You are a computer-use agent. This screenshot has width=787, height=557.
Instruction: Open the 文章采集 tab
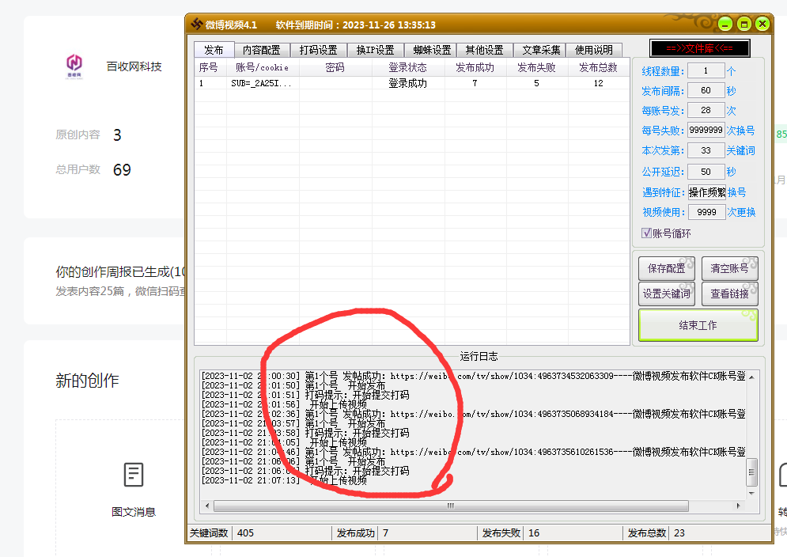click(x=541, y=50)
